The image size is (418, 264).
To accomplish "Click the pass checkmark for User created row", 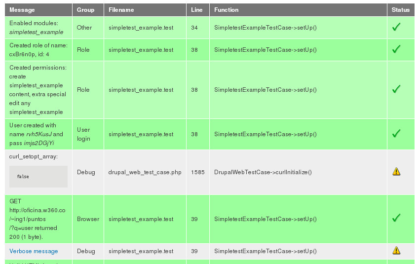I will pyautogui.click(x=396, y=134).
